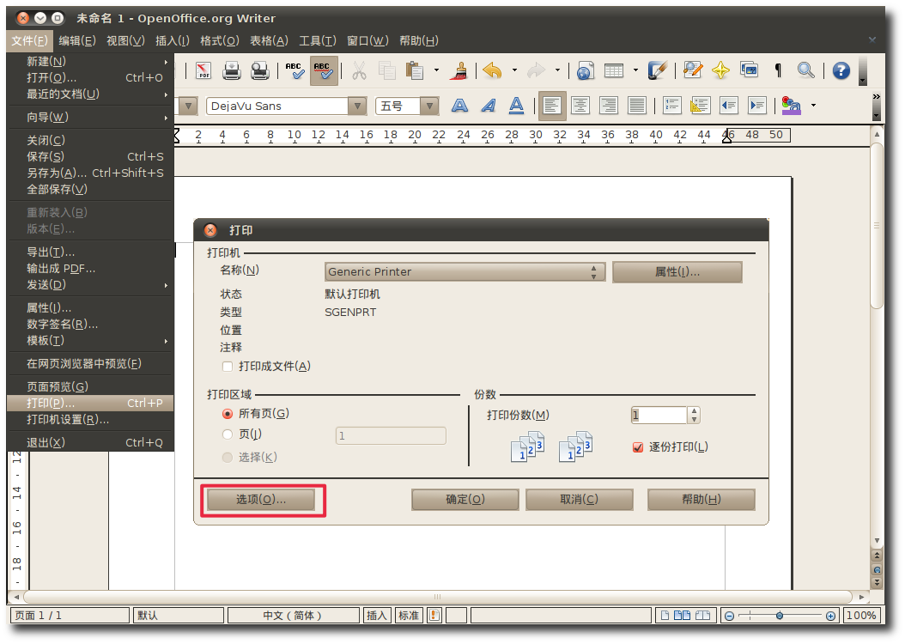The image size is (905, 644).
Task: Choose 退出(X) Exit from File menu
Action: pyautogui.click(x=91, y=443)
